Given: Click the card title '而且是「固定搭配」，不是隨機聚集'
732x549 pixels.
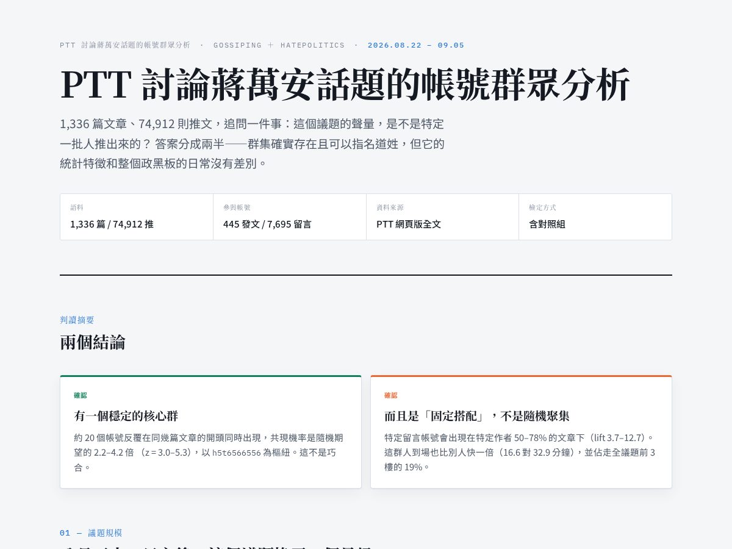Looking at the screenshot, I should (477, 416).
